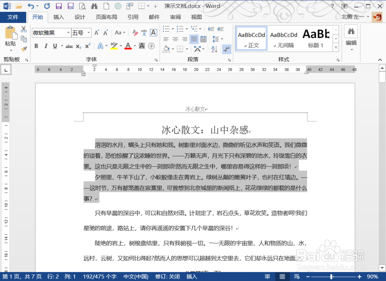This screenshot has height=281, width=386.
Task: Click the zoom in plus button
Action: pyautogui.click(x=359, y=277)
